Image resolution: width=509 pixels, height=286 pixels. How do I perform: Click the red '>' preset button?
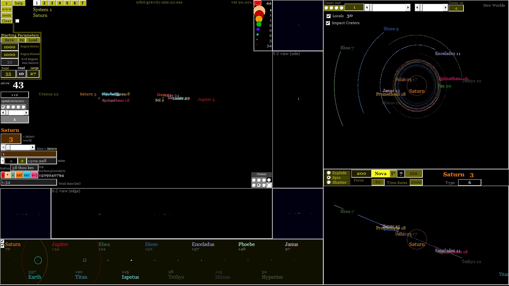pyautogui.click(x=3, y=175)
